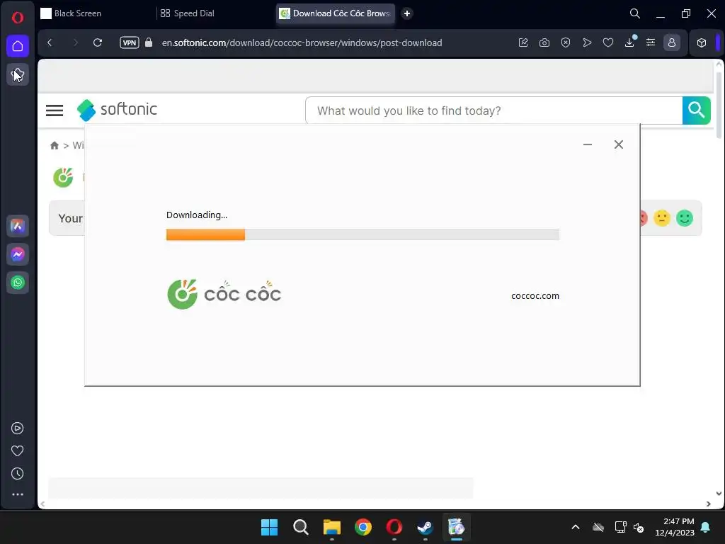Search the open tabs with magnifier icon

(x=635, y=13)
